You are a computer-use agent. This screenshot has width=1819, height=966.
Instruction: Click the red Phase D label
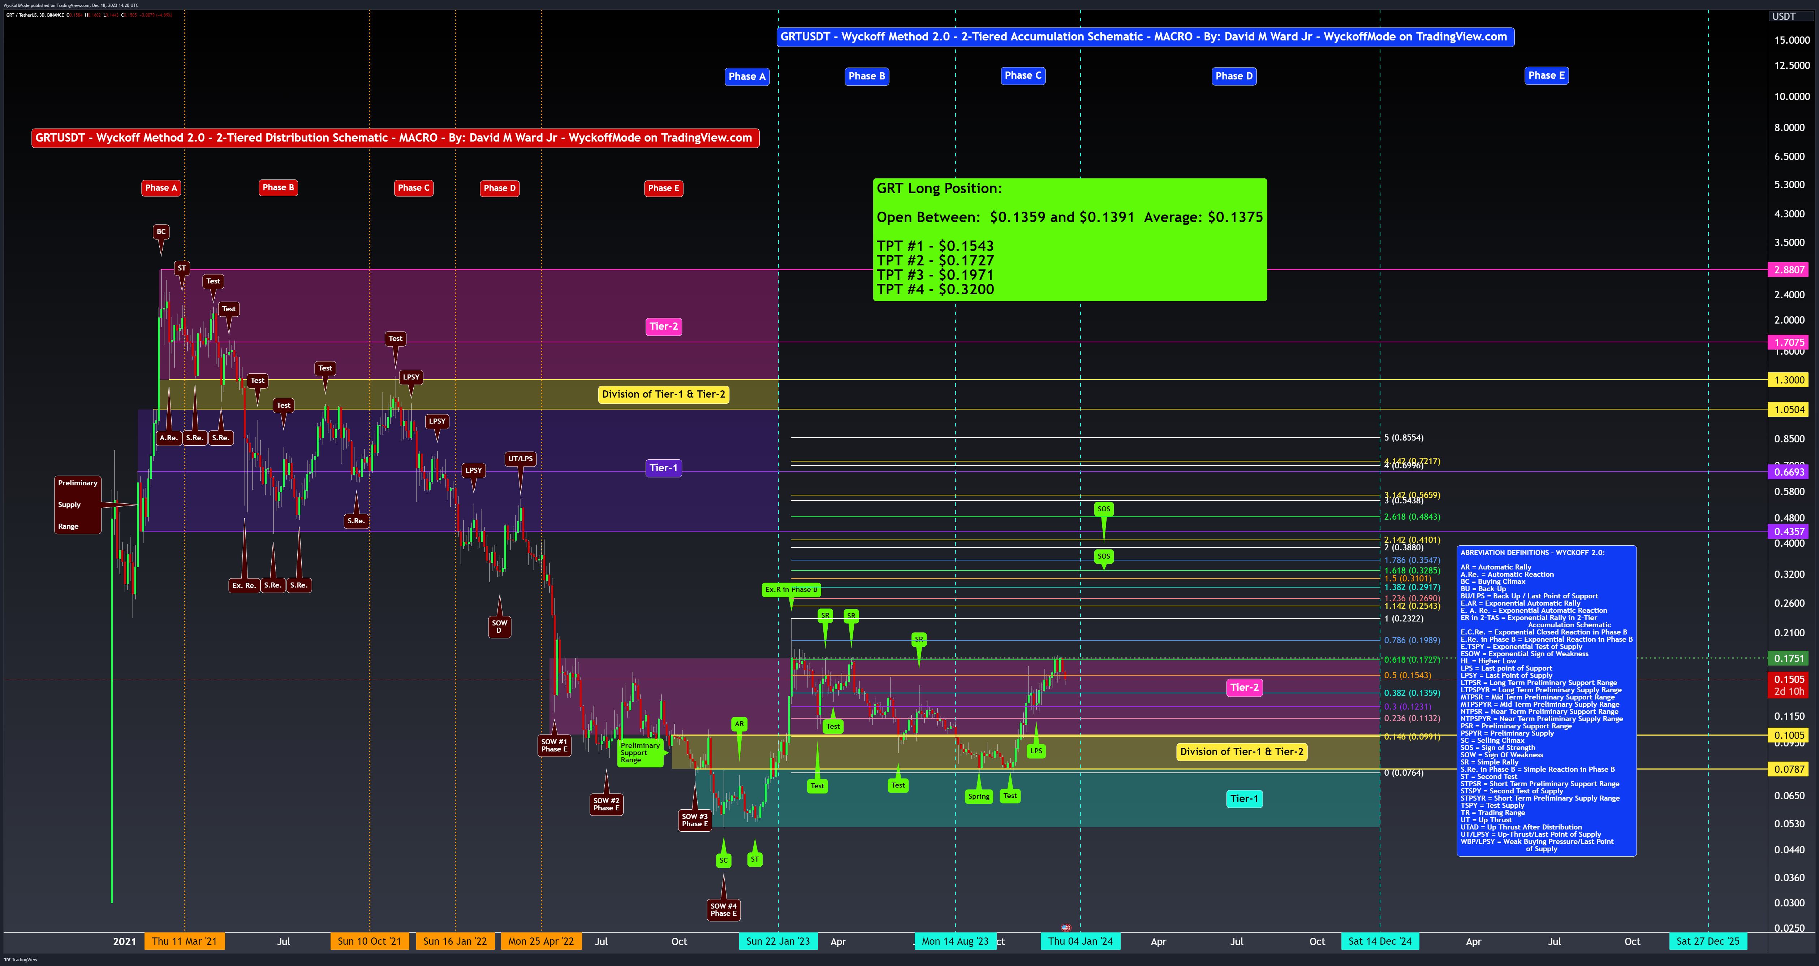click(x=500, y=189)
